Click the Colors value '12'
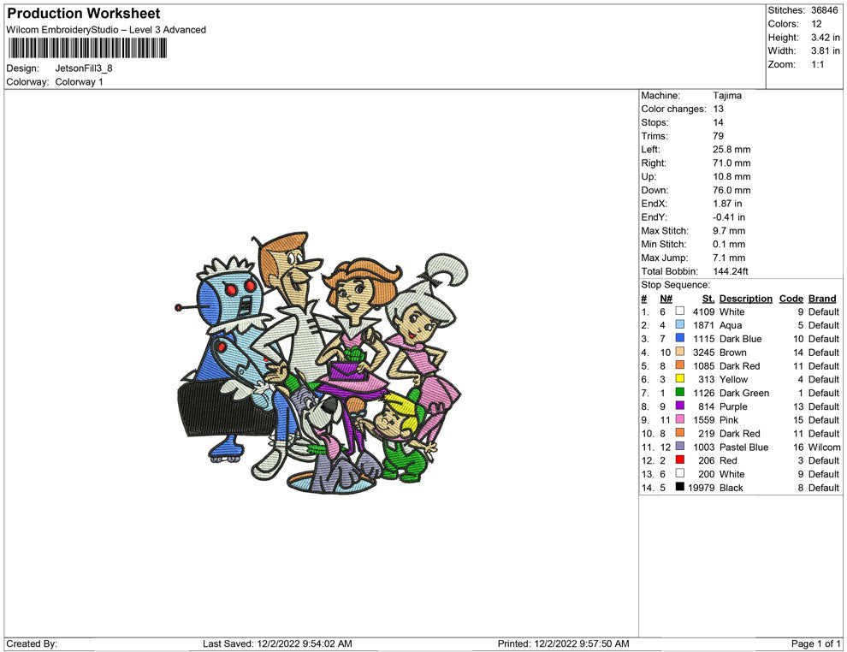The image size is (847, 652). (816, 24)
